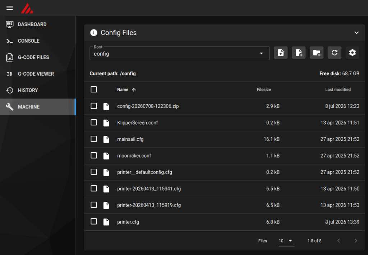Click the Current path: /config text

point(112,73)
